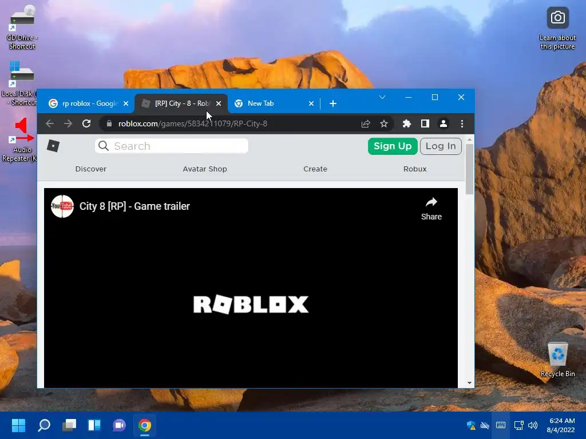Open the Avatar Shop nav item
The width and height of the screenshot is (586, 439).
pos(205,169)
